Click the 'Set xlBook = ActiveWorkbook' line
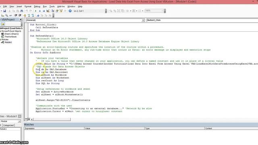258x145 pixels. (x=54, y=92)
